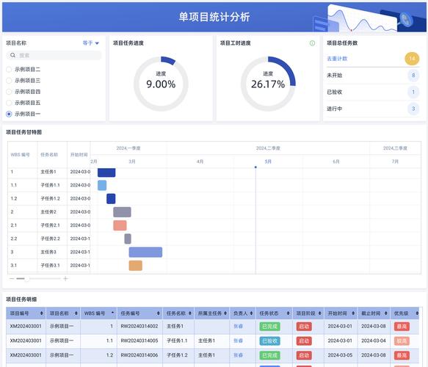This screenshot has height=367, width=428.
Task: Select the 示例项目五 radio button
Action: coord(9,103)
